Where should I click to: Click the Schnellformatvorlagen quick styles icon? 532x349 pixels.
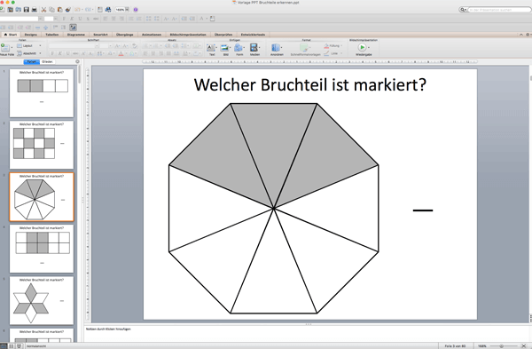coord(305,49)
